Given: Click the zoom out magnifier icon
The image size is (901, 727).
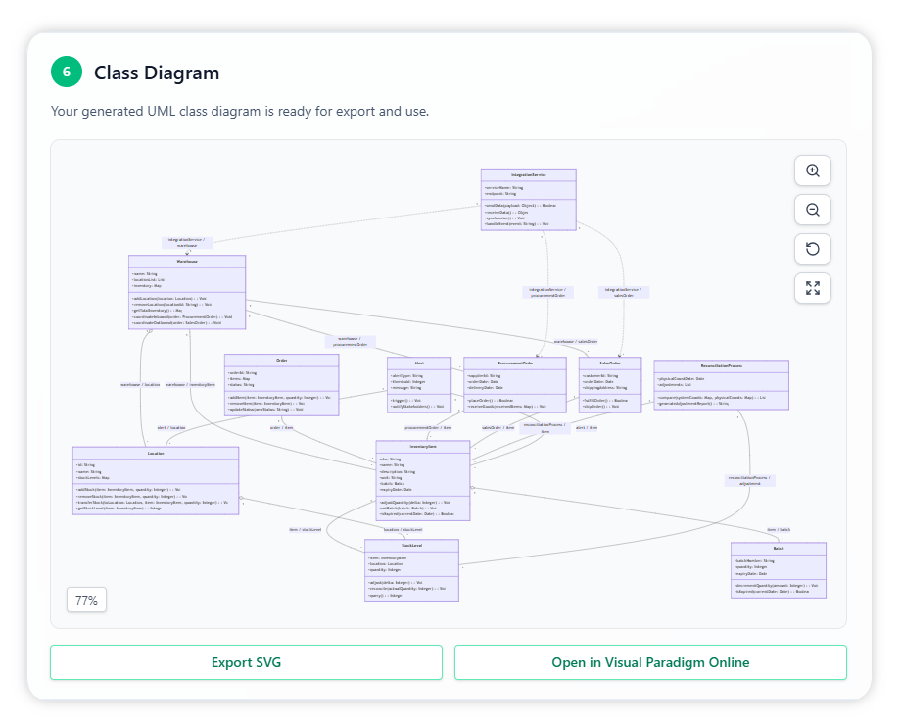Looking at the screenshot, I should point(812,210).
